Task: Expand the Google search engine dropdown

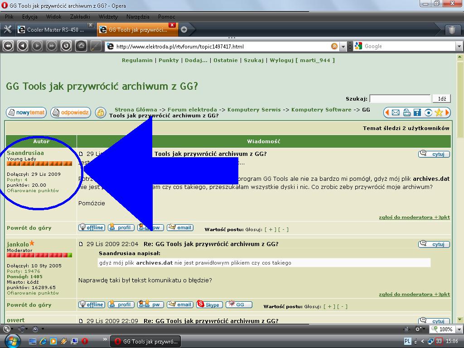Action: [x=459, y=46]
